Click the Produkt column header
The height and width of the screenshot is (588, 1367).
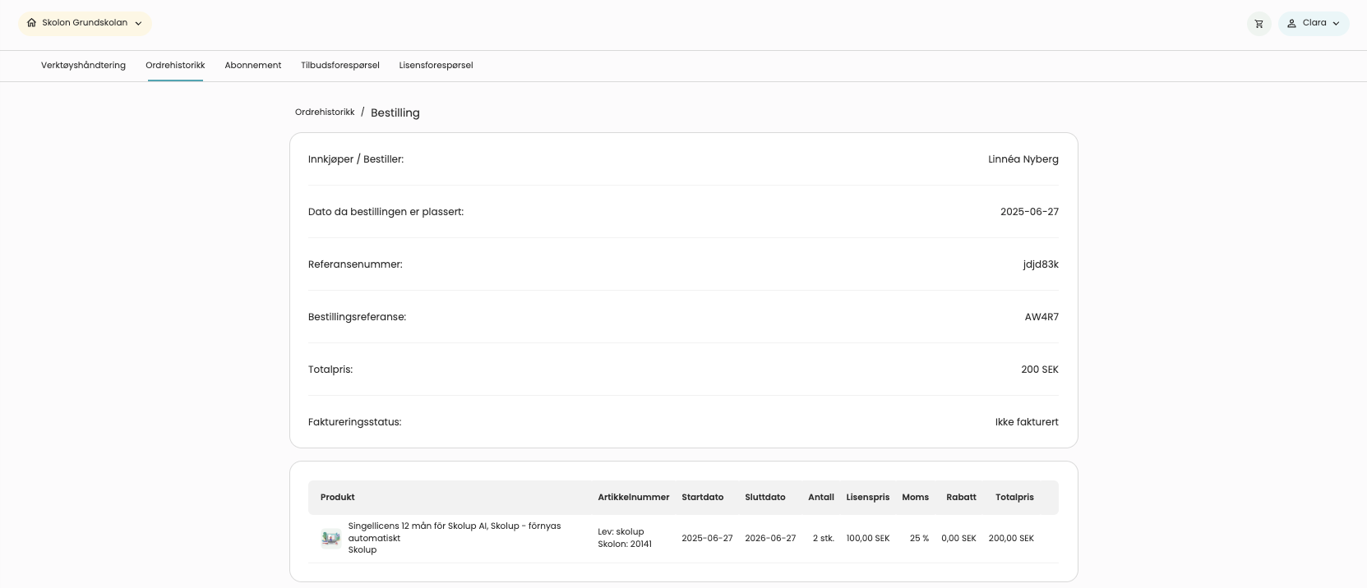pyautogui.click(x=337, y=498)
